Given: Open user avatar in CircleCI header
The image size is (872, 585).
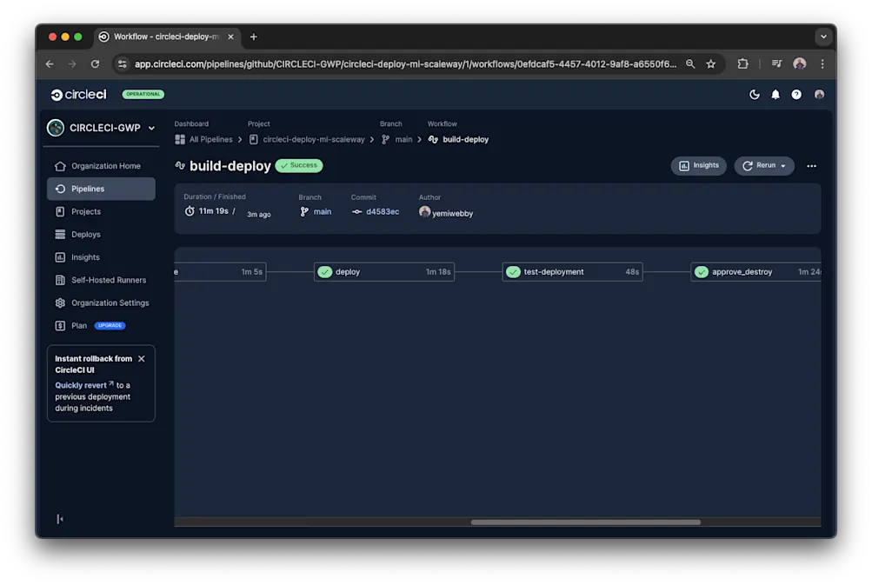Looking at the screenshot, I should (819, 95).
